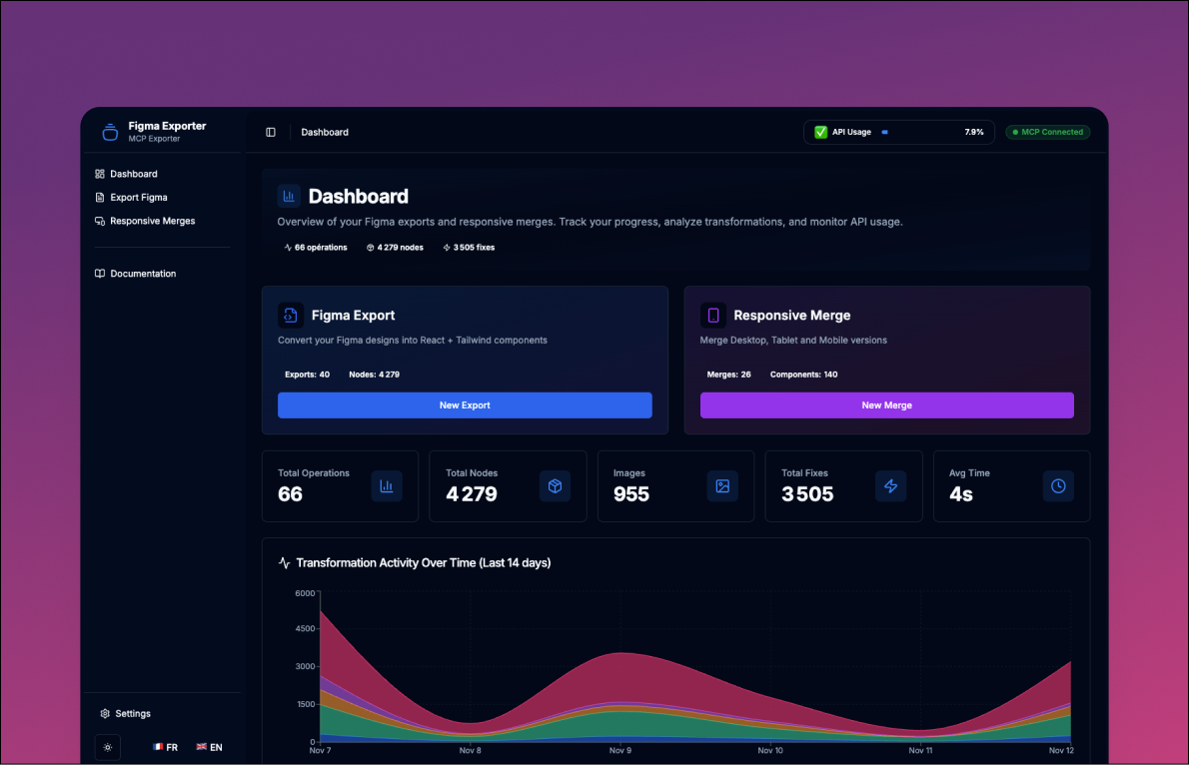
Task: Click the Dashboard heading chart icon
Action: [x=289, y=197]
